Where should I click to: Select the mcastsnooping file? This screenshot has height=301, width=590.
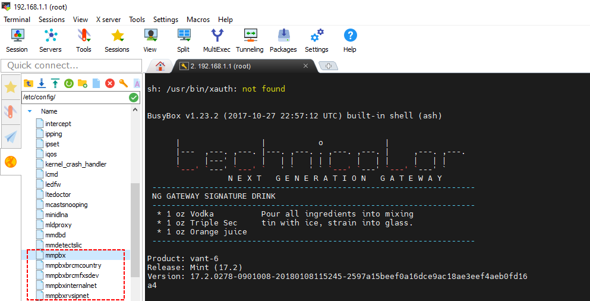(x=66, y=205)
